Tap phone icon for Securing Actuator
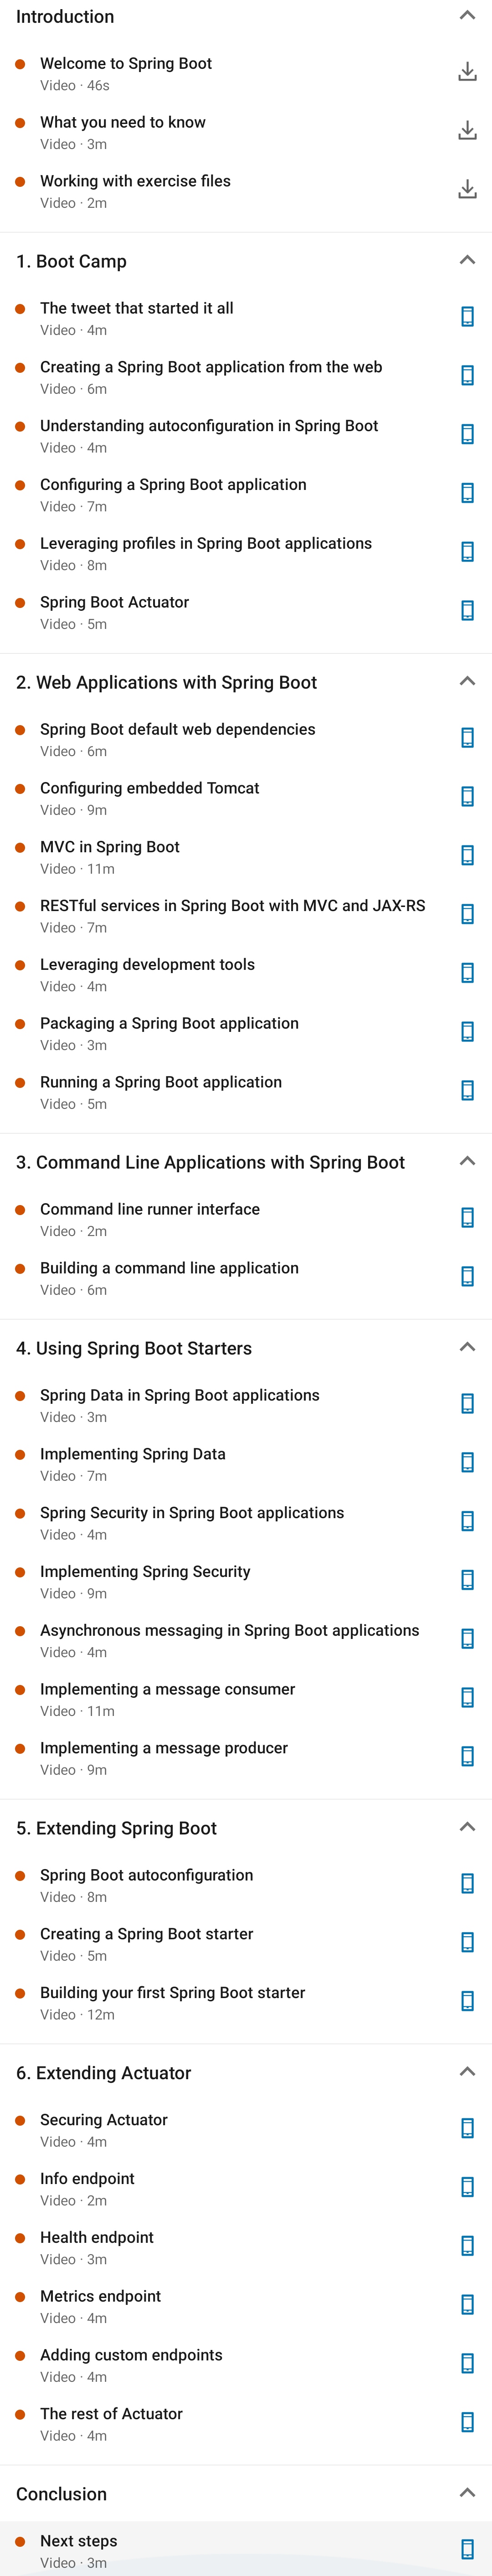 467,2128
